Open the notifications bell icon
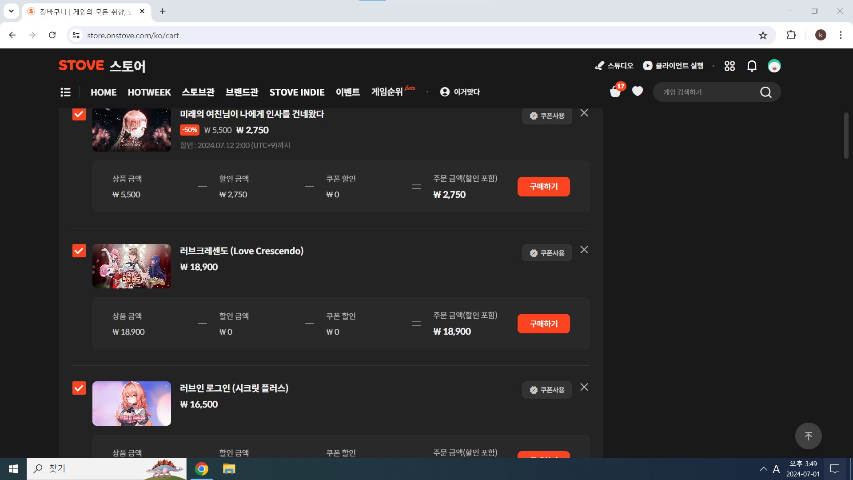Image resolution: width=853 pixels, height=480 pixels. 752,66
